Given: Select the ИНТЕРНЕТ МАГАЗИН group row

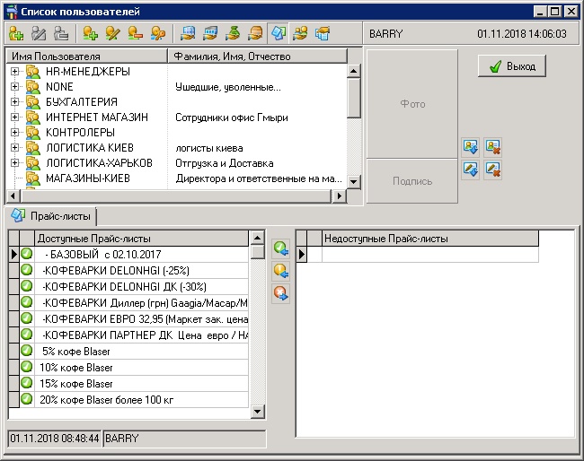Looking at the screenshot, I should 97,117.
